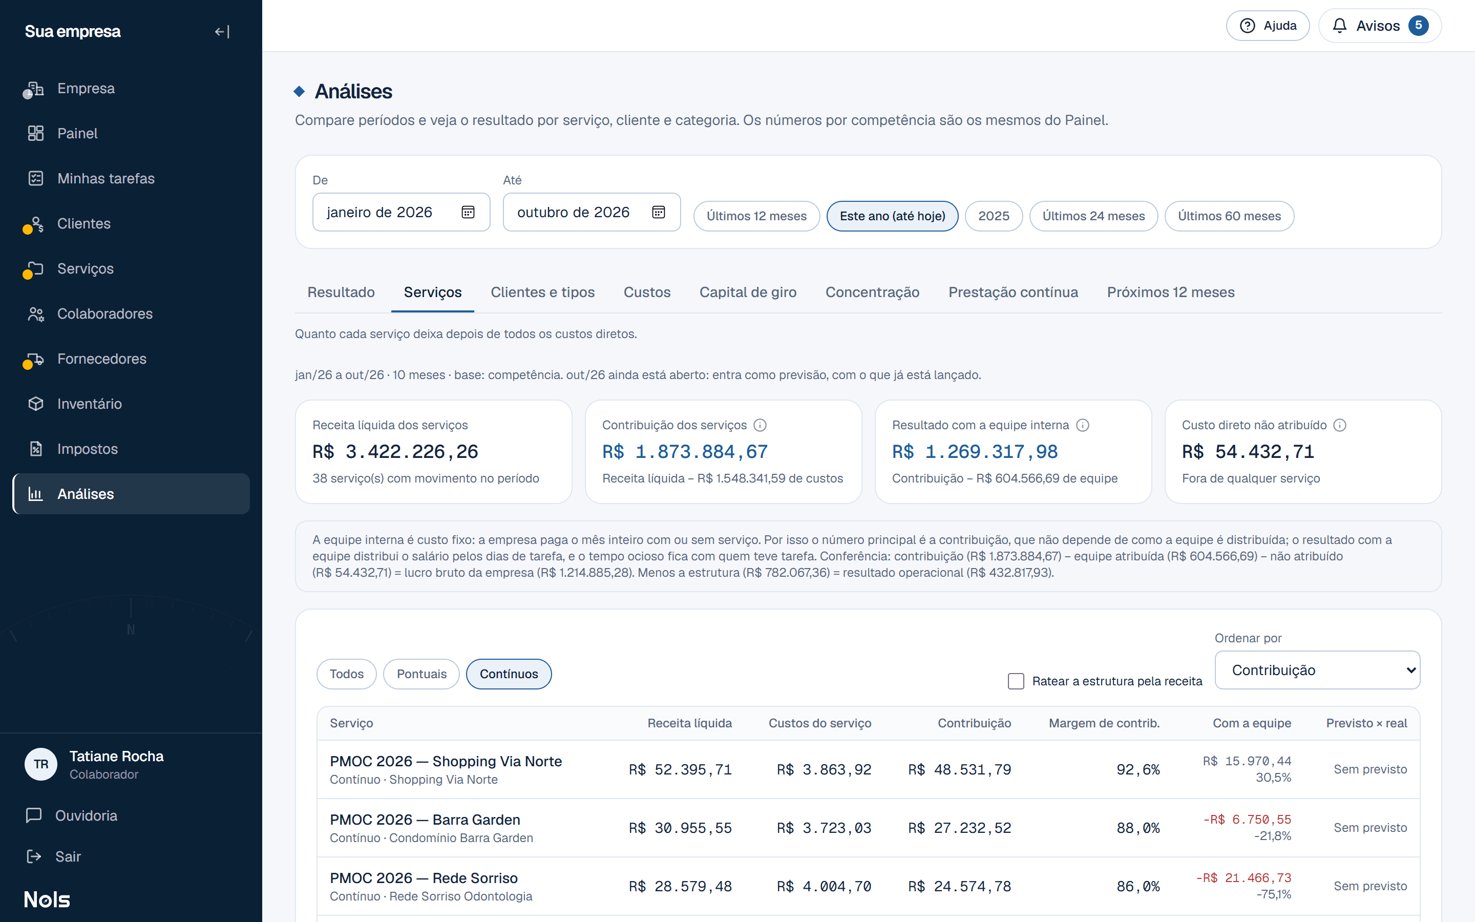Open the Próximos 12 meses tab
The image size is (1475, 922).
pos(1171,292)
